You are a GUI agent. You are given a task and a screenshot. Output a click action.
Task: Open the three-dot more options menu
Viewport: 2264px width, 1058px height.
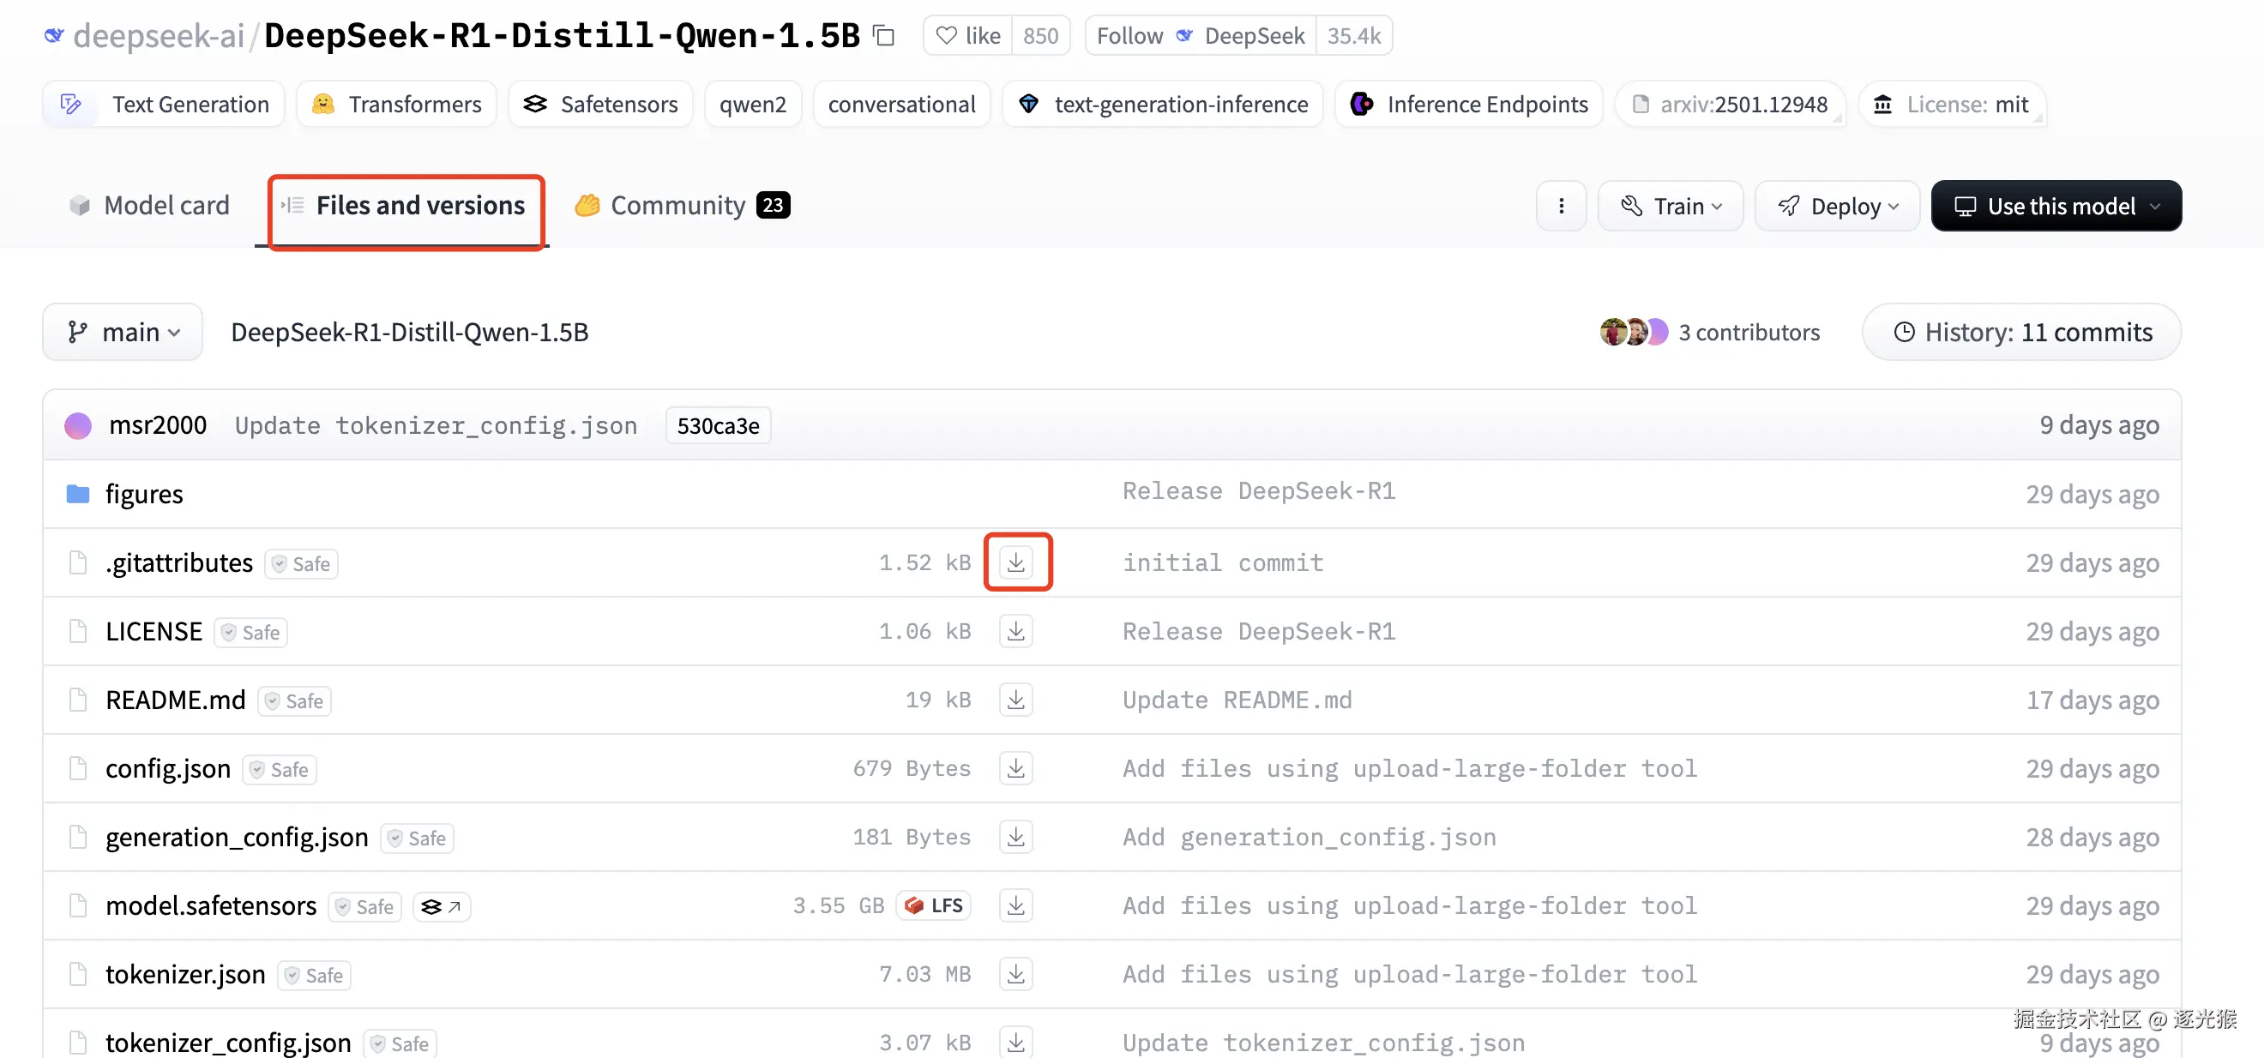[x=1561, y=206]
